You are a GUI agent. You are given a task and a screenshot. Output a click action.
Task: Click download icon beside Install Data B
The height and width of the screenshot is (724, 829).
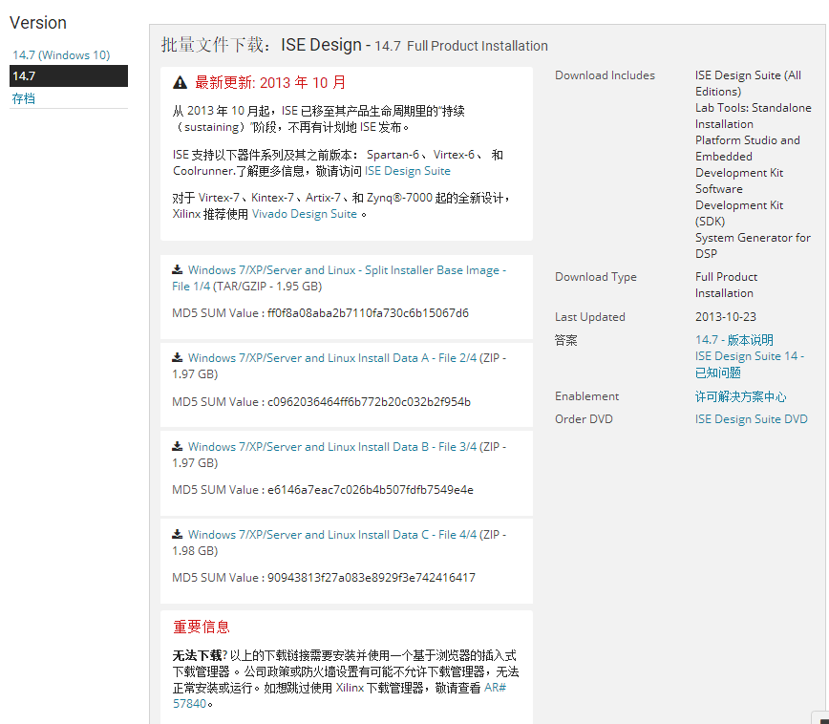(x=177, y=446)
